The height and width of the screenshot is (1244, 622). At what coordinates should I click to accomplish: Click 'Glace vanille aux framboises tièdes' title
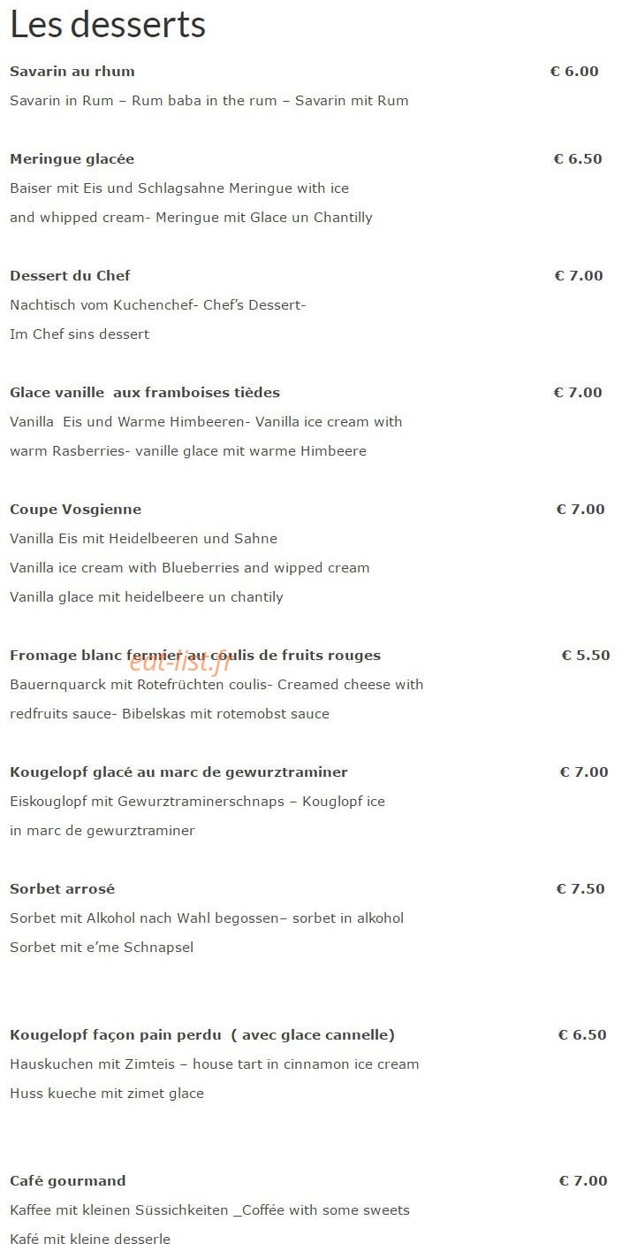click(145, 392)
